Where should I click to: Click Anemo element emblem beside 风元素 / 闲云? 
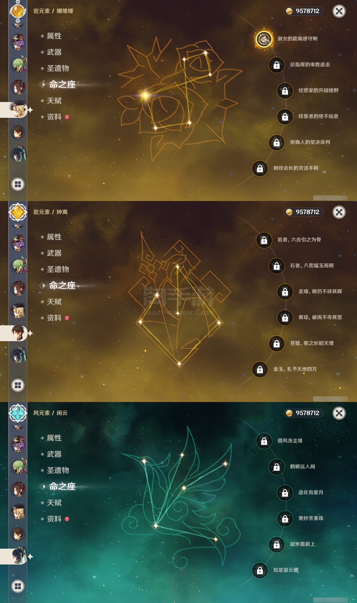[18, 413]
